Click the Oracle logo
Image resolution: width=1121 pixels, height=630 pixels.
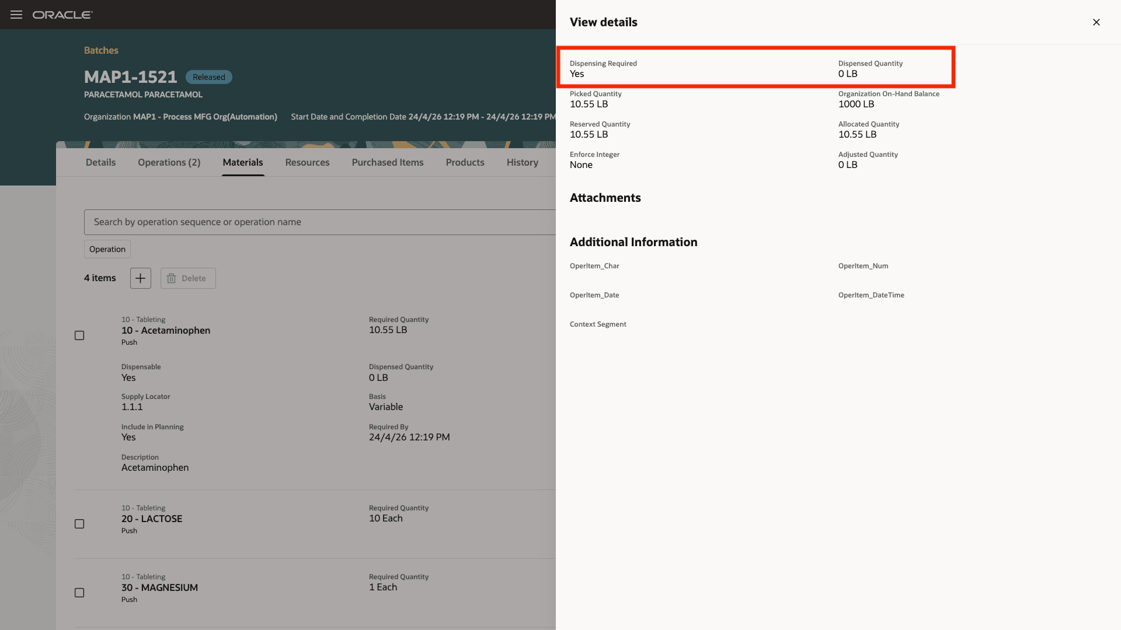(62, 15)
